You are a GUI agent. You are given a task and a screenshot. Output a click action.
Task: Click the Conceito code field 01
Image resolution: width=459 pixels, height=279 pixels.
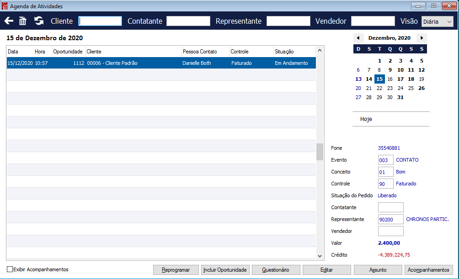[x=385, y=172]
